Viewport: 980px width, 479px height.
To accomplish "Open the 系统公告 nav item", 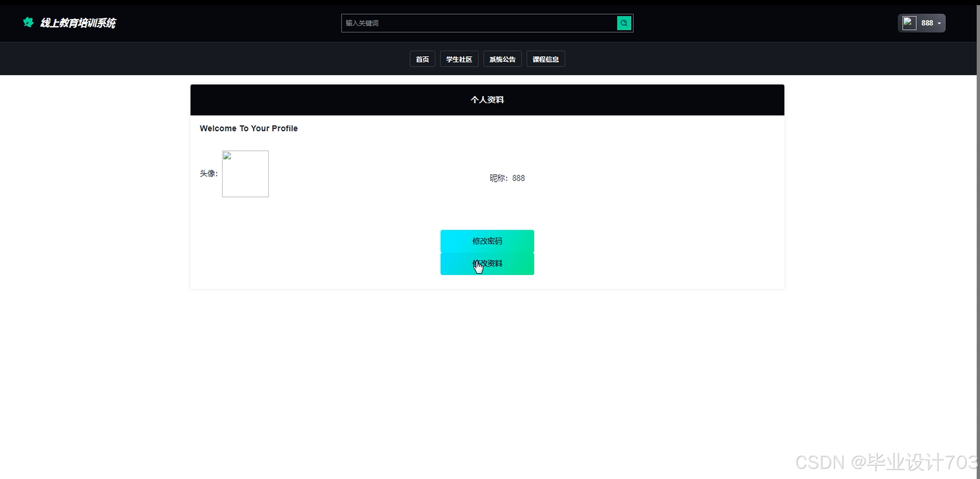I will [502, 59].
